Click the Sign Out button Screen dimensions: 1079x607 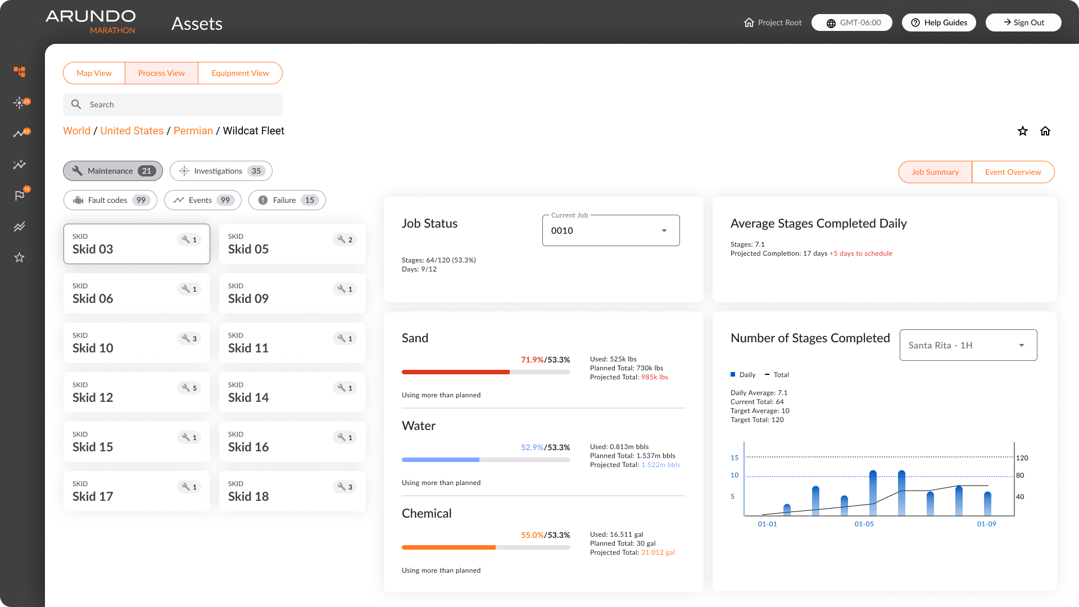pos(1023,22)
